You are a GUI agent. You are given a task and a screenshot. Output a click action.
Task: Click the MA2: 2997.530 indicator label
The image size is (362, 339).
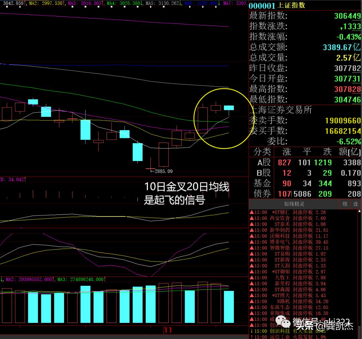47,3
